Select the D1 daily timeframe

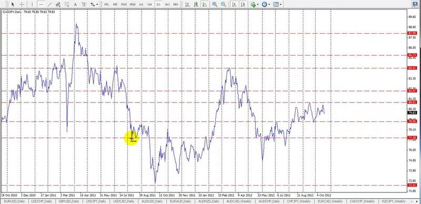[x=158, y=4]
